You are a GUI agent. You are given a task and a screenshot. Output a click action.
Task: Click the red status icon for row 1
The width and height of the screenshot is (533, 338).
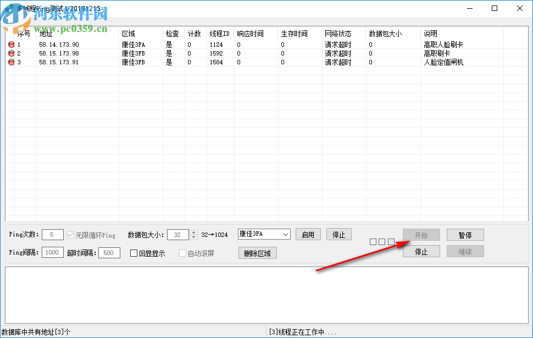11,45
